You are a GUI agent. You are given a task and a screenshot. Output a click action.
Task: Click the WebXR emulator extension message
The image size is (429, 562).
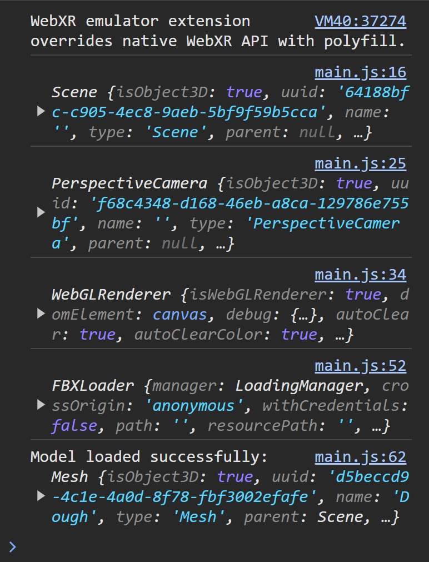tap(217, 31)
